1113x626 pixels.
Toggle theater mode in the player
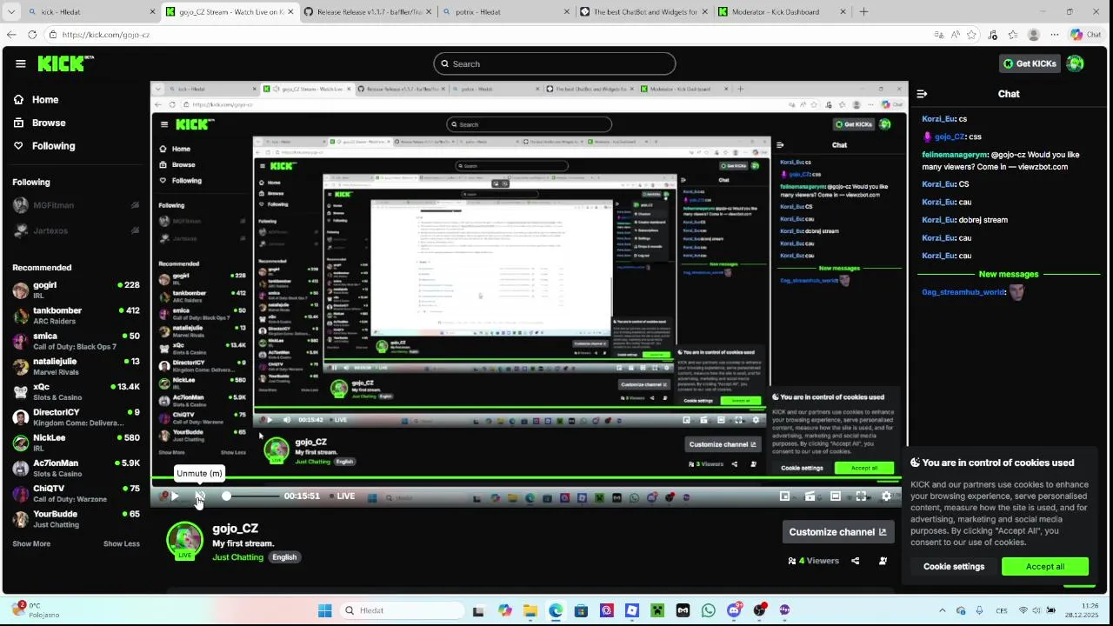coord(836,496)
